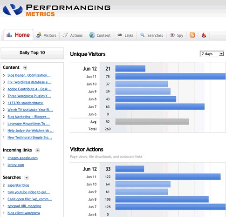Click 'turn youtube video to qui...' search

(28, 192)
